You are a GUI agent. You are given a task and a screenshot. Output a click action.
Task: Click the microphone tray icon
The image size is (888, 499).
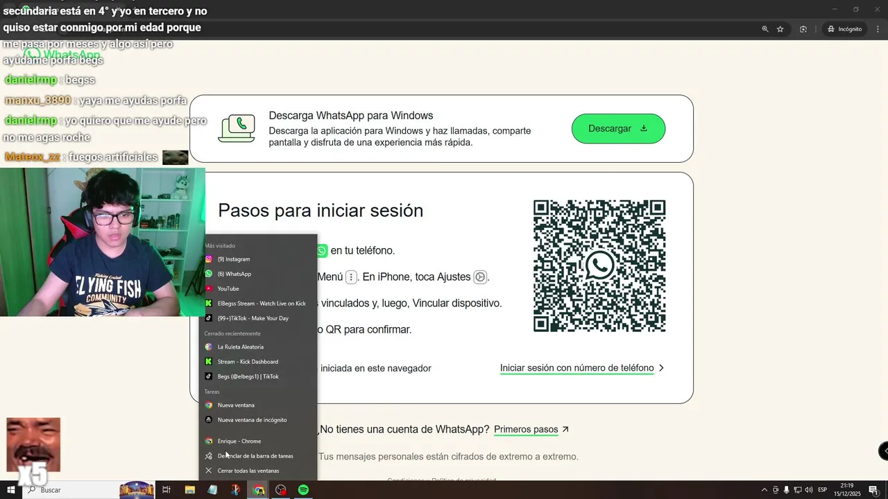(x=787, y=490)
